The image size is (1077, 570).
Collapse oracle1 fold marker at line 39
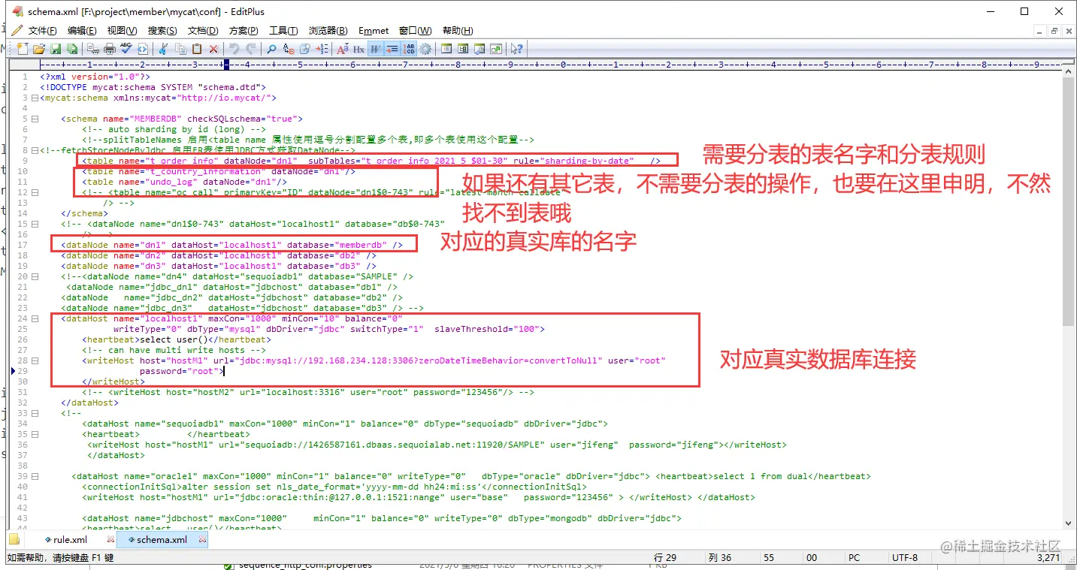[35, 476]
